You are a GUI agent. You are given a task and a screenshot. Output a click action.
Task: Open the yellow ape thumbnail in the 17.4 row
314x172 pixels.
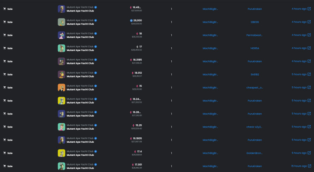pyautogui.click(x=61, y=153)
